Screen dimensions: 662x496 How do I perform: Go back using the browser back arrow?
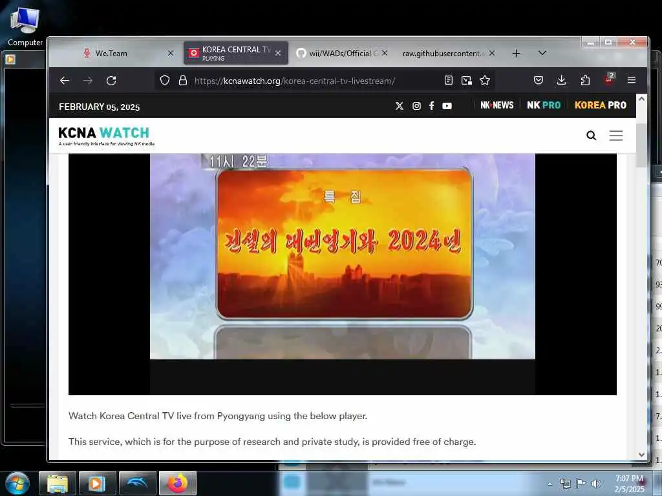[64, 81]
